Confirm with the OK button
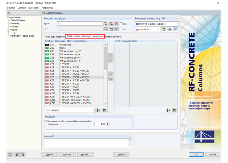This screenshot has height=163, width=228. tap(196, 154)
